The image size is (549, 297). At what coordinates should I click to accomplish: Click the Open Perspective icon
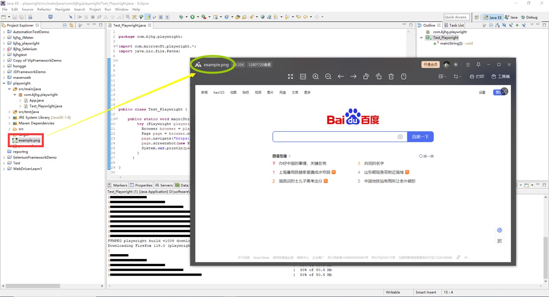click(x=477, y=18)
